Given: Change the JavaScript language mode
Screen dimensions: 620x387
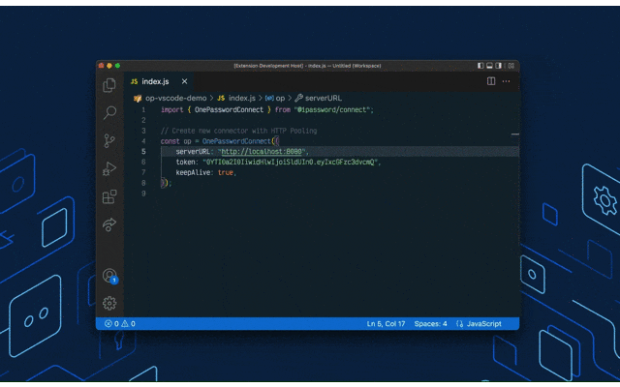Looking at the screenshot, I should pyautogui.click(x=483, y=324).
